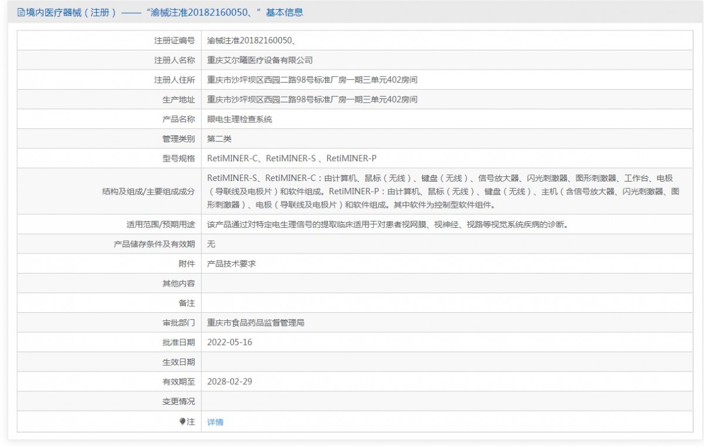The image size is (704, 447).
Task: Click approval department 重庆市食品药品监督管理局
Action: 256,323
